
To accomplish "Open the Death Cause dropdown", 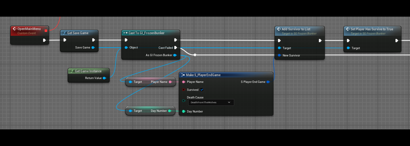I will (211, 102).
